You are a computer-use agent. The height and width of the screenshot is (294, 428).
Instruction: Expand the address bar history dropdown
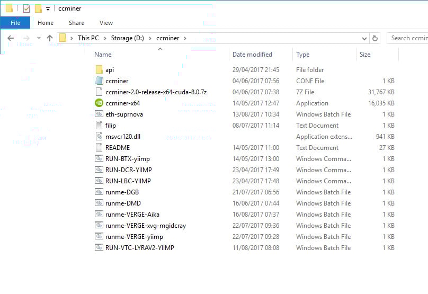tap(364, 39)
